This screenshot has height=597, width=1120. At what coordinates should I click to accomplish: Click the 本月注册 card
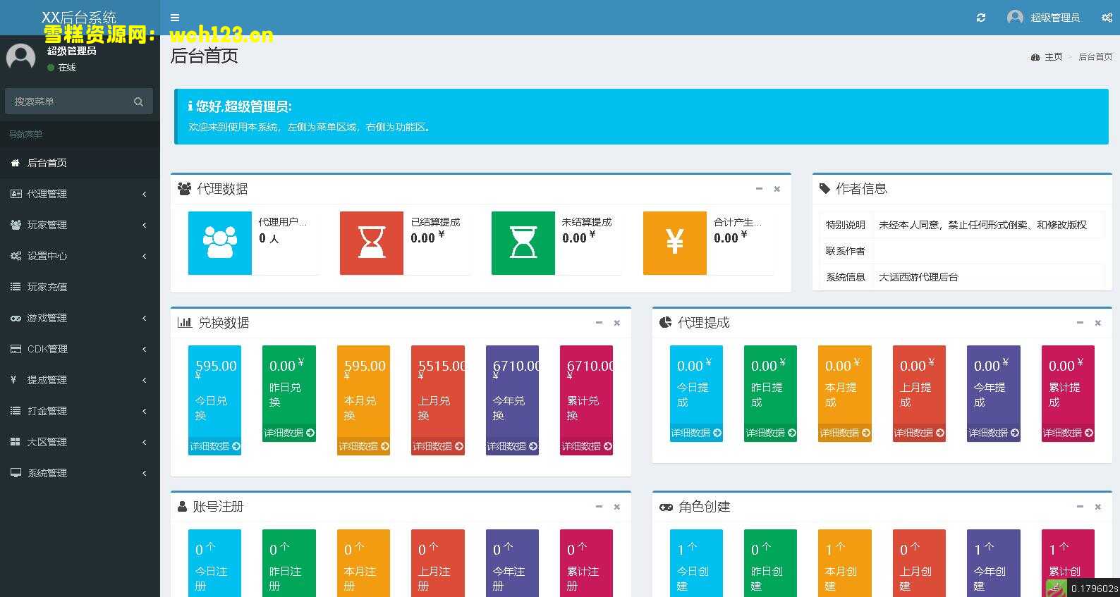(x=364, y=563)
